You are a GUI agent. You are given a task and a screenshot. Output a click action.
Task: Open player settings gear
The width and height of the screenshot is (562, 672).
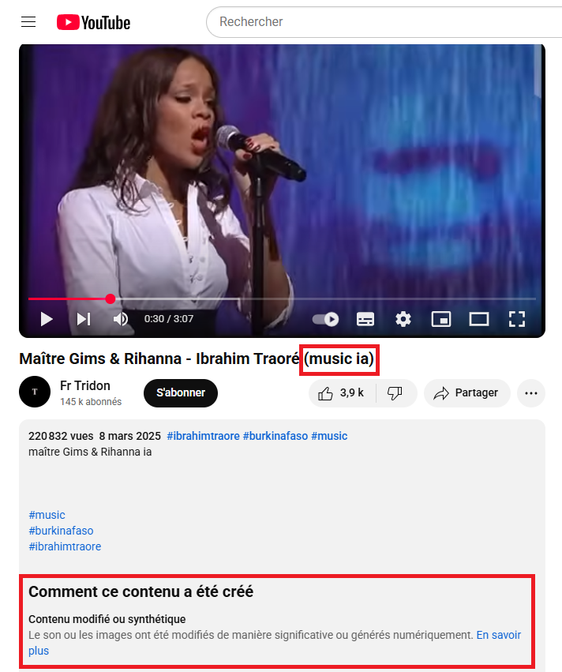(x=403, y=319)
